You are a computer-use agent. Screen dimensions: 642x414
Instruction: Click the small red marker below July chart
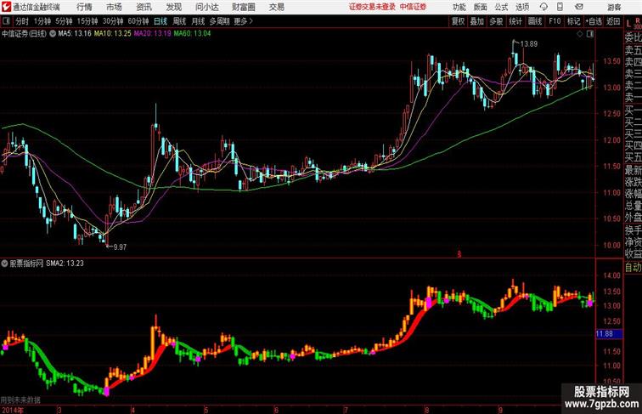[459, 254]
